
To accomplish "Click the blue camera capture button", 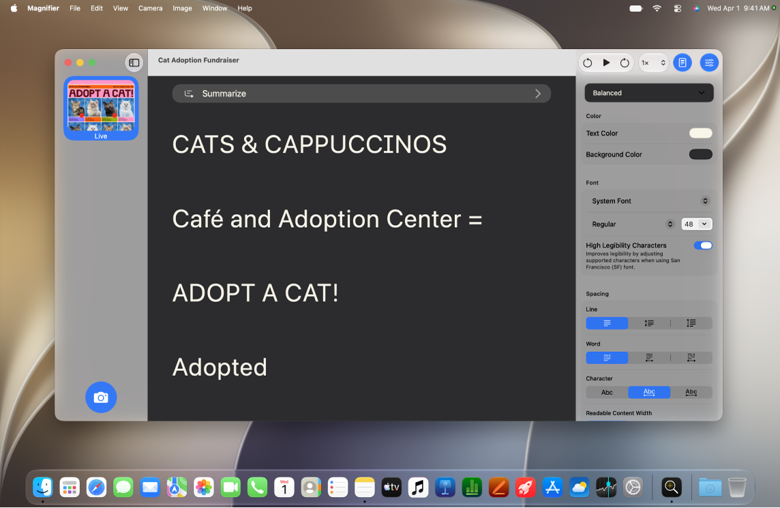I will tap(101, 397).
